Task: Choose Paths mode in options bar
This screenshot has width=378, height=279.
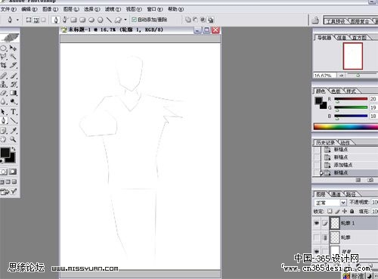Action: click(x=36, y=20)
